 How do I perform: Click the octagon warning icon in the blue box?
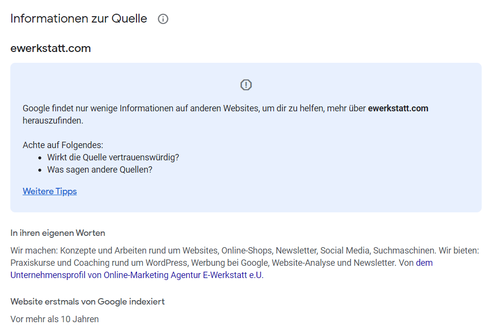pyautogui.click(x=246, y=85)
